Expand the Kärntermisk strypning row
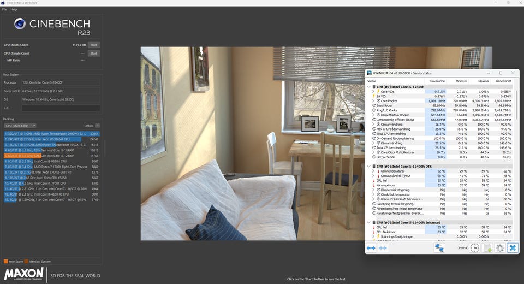The image size is (524, 284). pos(373,190)
